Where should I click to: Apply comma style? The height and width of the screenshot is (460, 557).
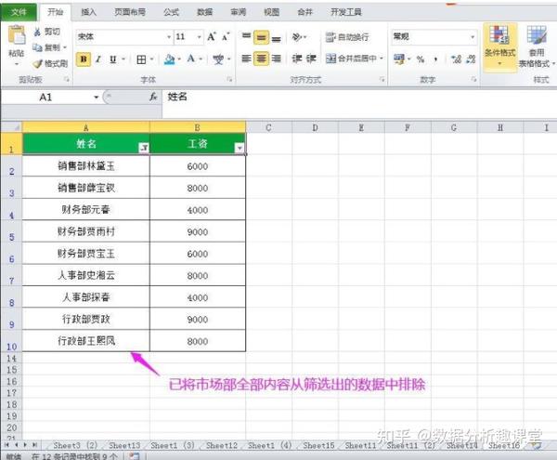pos(436,59)
